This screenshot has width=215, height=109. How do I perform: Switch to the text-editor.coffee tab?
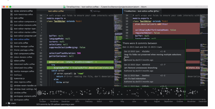tap(56, 11)
